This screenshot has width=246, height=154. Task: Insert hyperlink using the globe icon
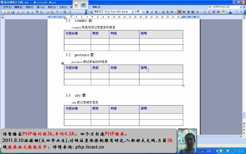point(65,12)
